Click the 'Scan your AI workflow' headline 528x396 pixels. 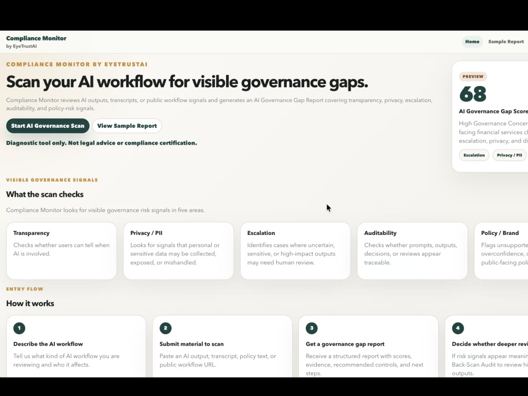pos(187,82)
